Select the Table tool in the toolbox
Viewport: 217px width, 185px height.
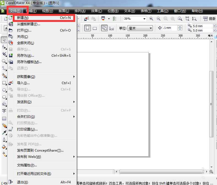(4, 118)
